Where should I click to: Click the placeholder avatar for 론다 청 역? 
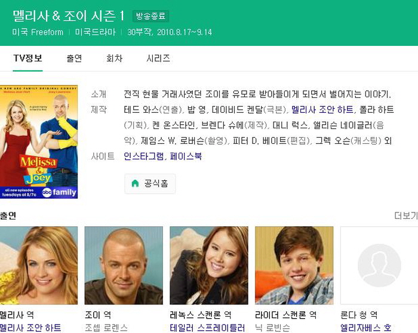[379, 266]
